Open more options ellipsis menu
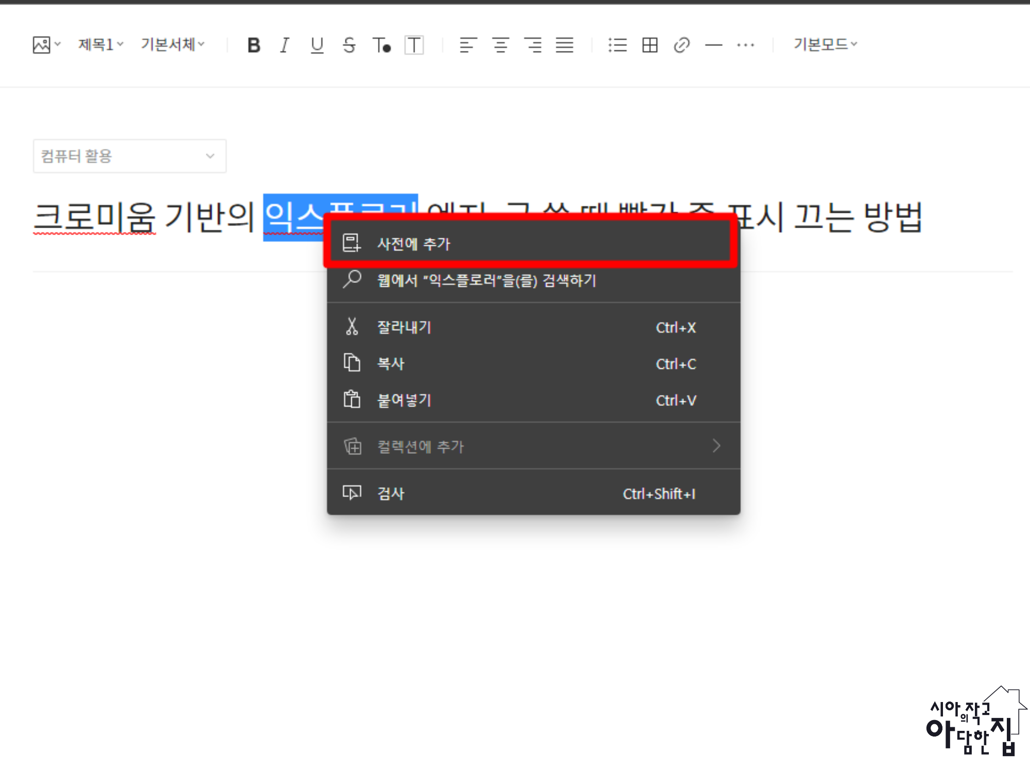Screen dimensions: 1030x769 click(x=745, y=45)
